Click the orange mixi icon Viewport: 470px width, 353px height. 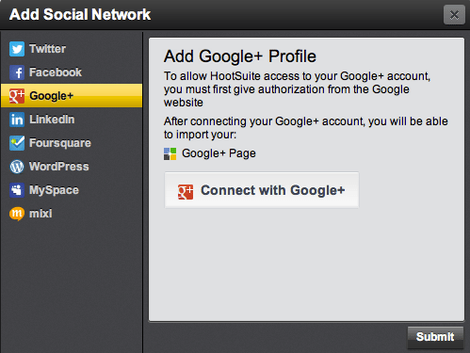(17, 214)
